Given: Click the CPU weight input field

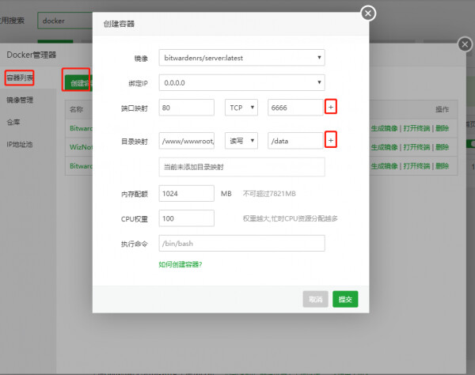Looking at the screenshot, I should click(186, 218).
